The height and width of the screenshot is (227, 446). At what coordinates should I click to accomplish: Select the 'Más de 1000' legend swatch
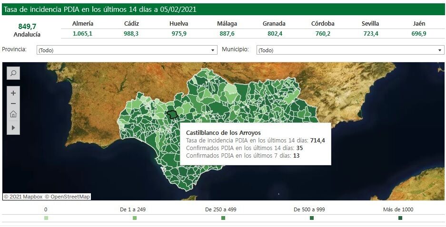400,218
